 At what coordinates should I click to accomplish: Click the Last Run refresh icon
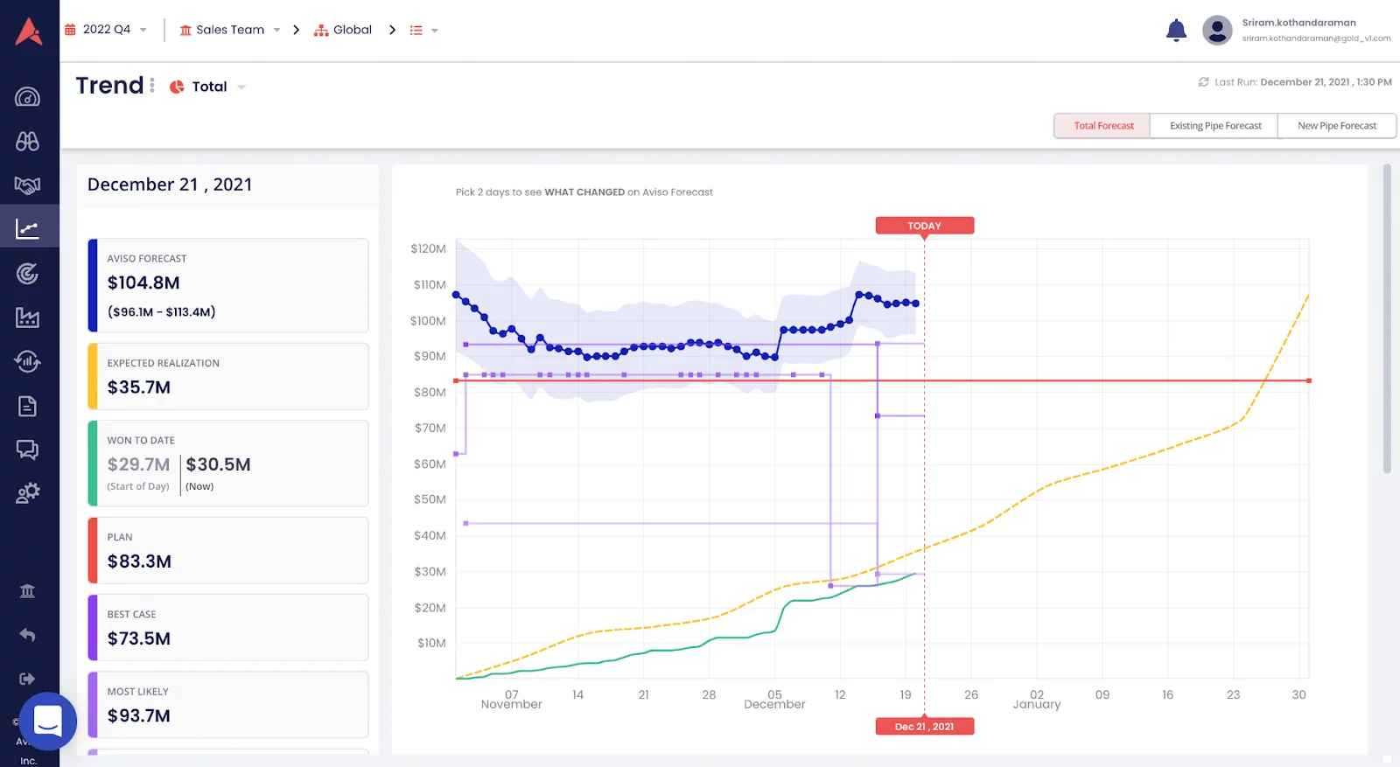[1203, 82]
